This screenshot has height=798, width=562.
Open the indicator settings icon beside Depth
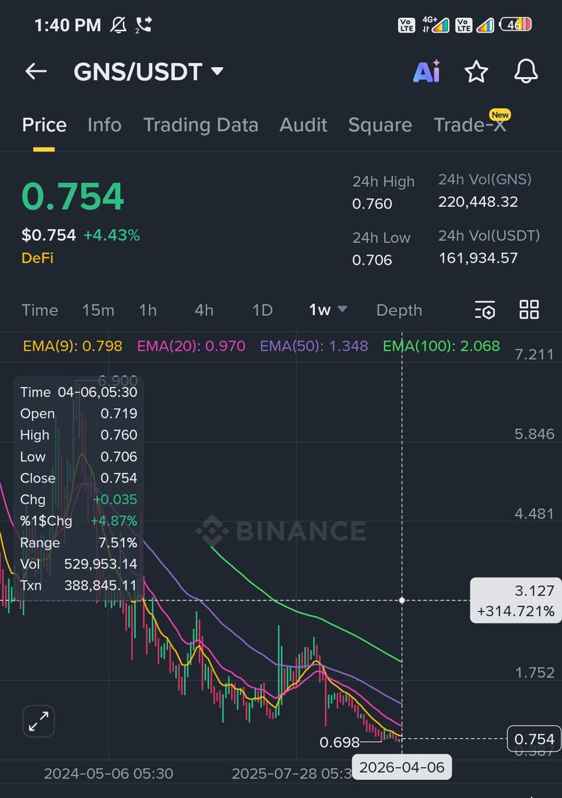(484, 310)
